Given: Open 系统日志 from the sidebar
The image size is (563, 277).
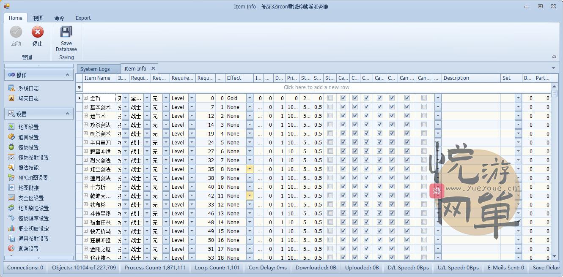Looking at the screenshot, I should click(28, 88).
